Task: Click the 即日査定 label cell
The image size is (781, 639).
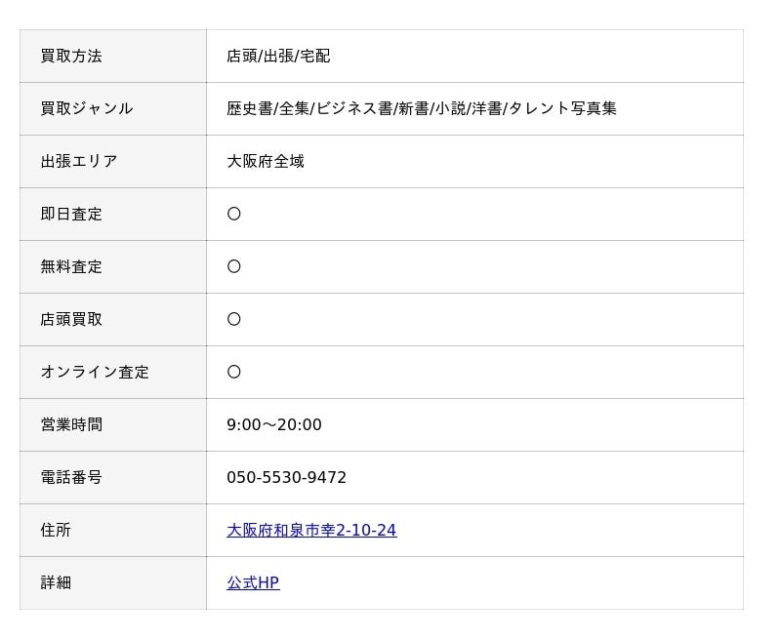Action: click(x=113, y=215)
